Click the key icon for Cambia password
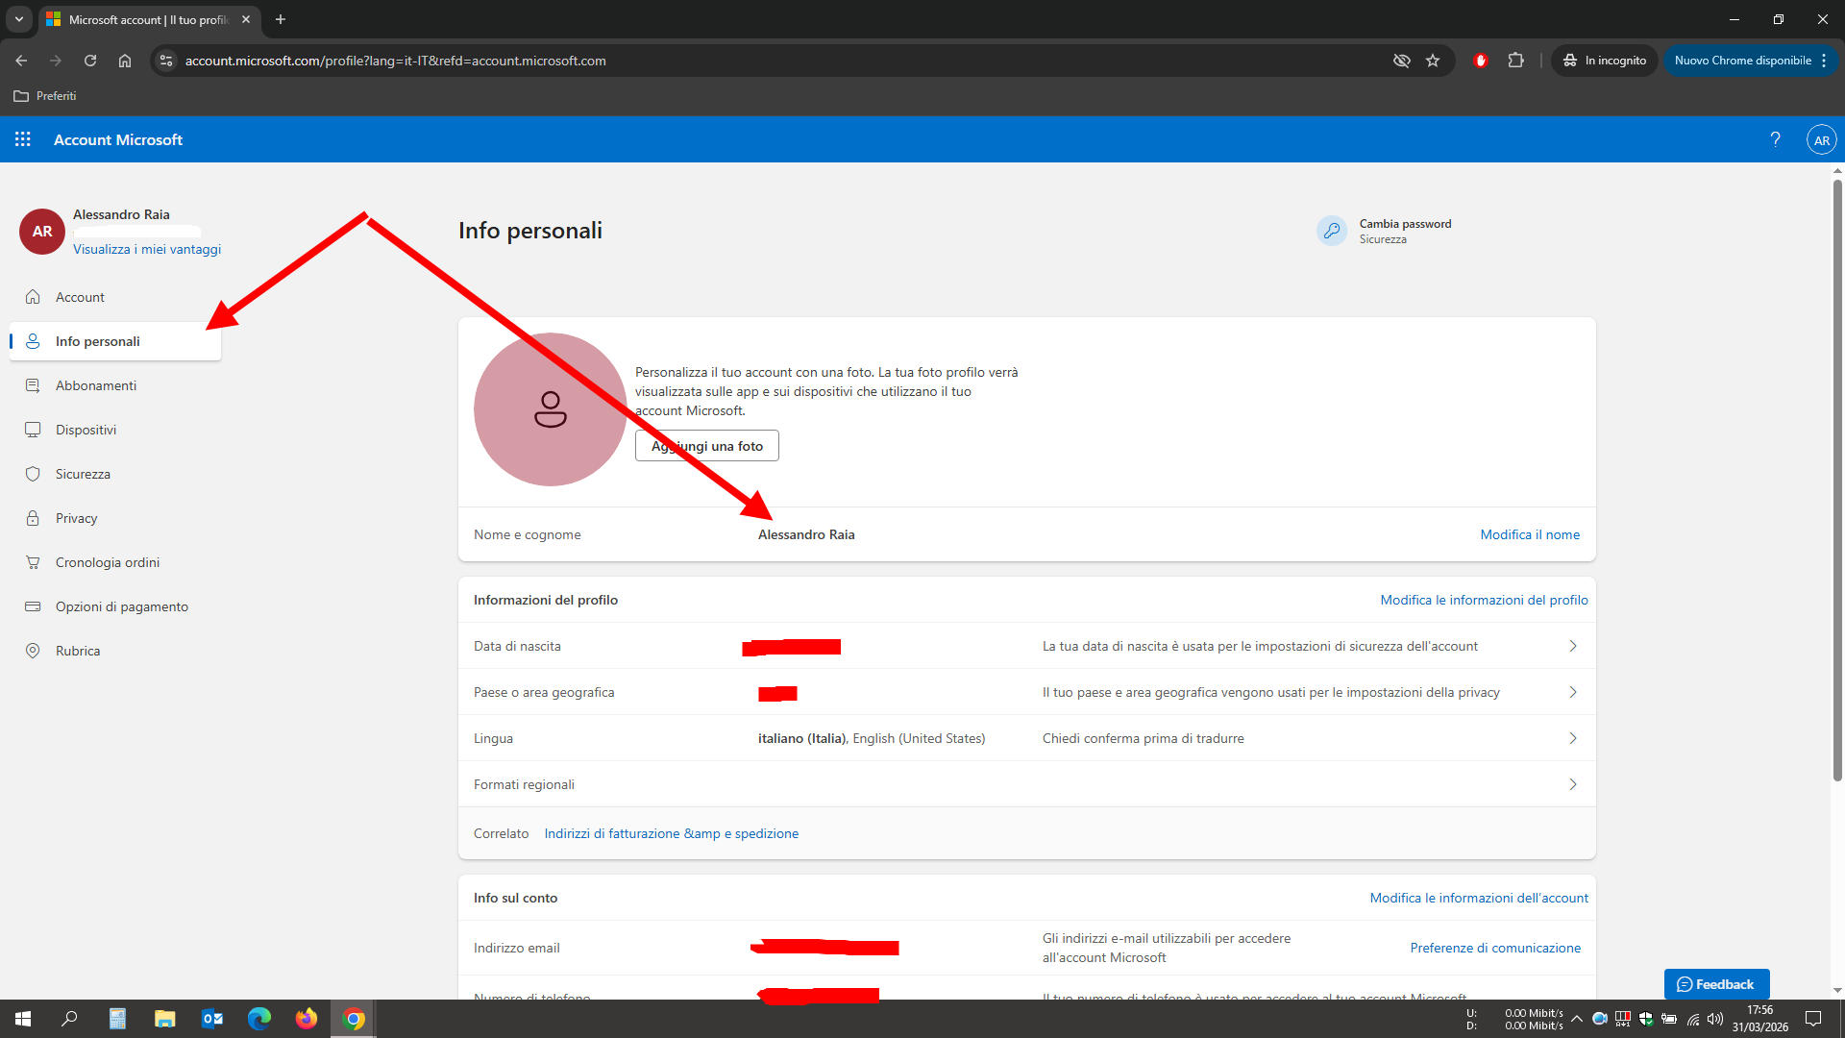This screenshot has width=1845, height=1038. tap(1332, 231)
